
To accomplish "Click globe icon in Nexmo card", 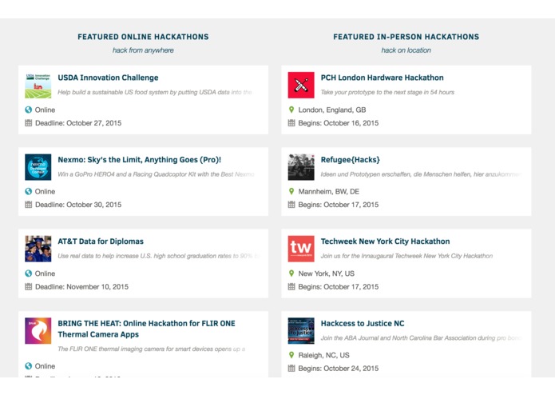I will pyautogui.click(x=28, y=191).
